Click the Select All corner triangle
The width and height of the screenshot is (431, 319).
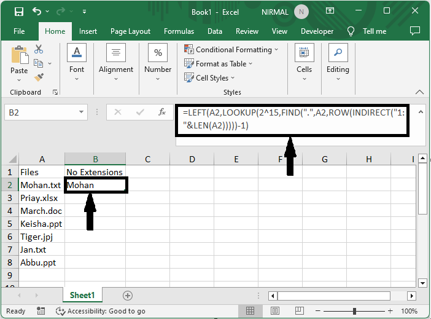click(13, 159)
